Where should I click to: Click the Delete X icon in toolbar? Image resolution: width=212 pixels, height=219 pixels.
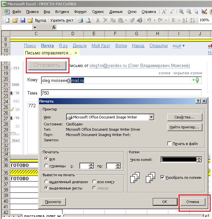click(x=106, y=20)
